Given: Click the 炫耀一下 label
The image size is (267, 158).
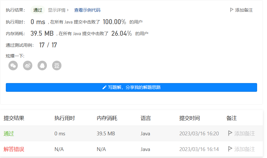Looking at the screenshot, I should 15,56.
